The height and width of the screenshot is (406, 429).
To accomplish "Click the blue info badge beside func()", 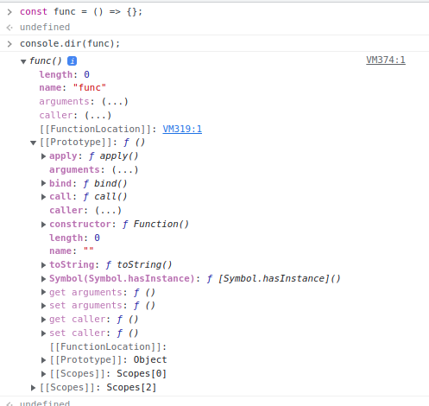I will pos(72,60).
